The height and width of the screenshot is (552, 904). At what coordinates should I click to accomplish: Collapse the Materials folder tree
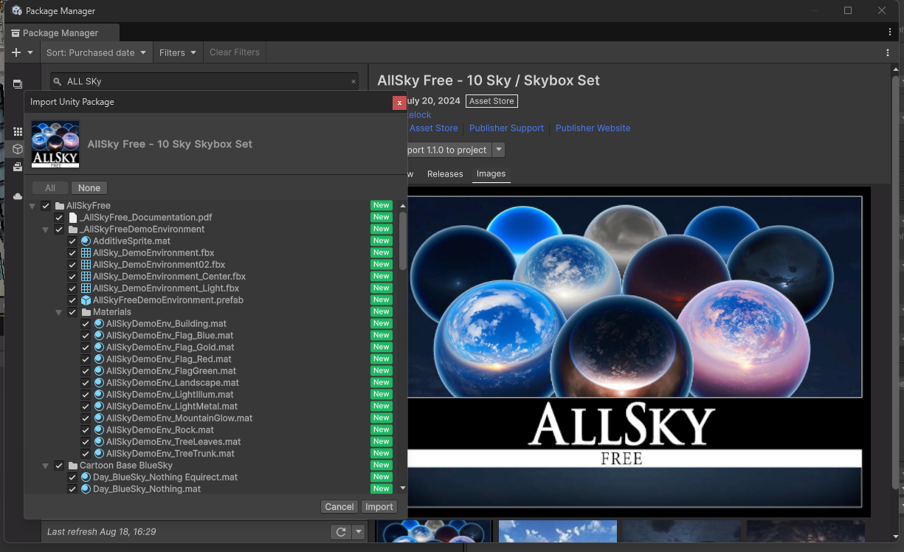coord(59,312)
